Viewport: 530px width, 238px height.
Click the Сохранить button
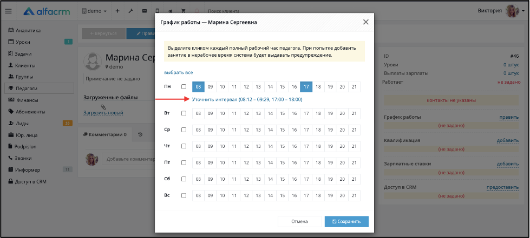click(346, 221)
